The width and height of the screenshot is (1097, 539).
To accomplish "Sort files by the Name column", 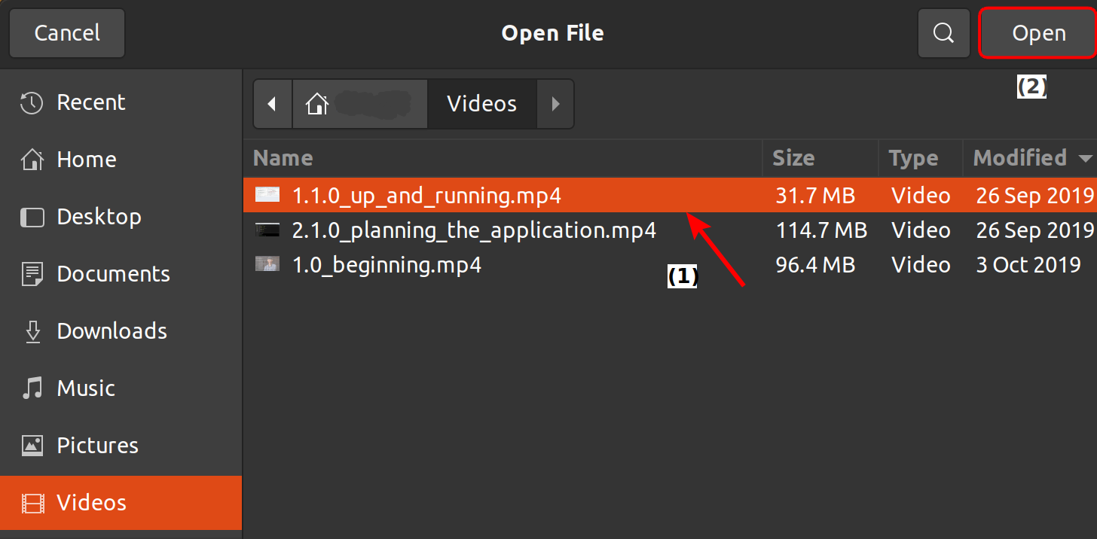I will tap(283, 158).
